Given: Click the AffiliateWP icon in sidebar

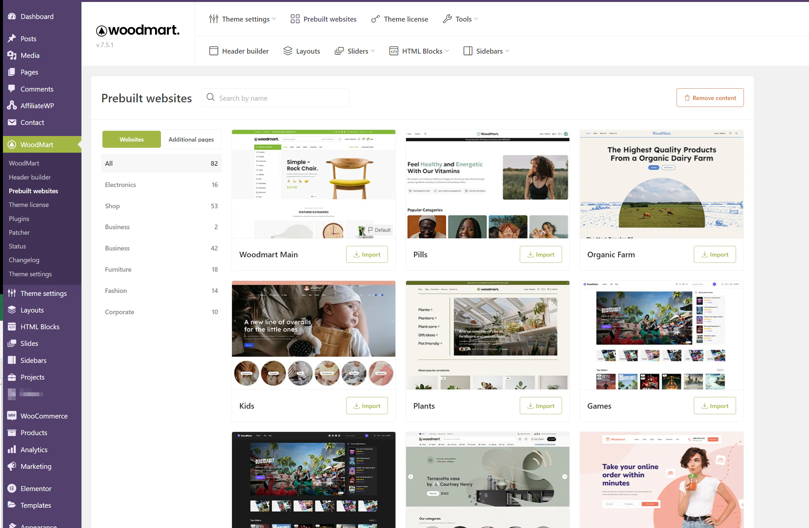Looking at the screenshot, I should 12,106.
